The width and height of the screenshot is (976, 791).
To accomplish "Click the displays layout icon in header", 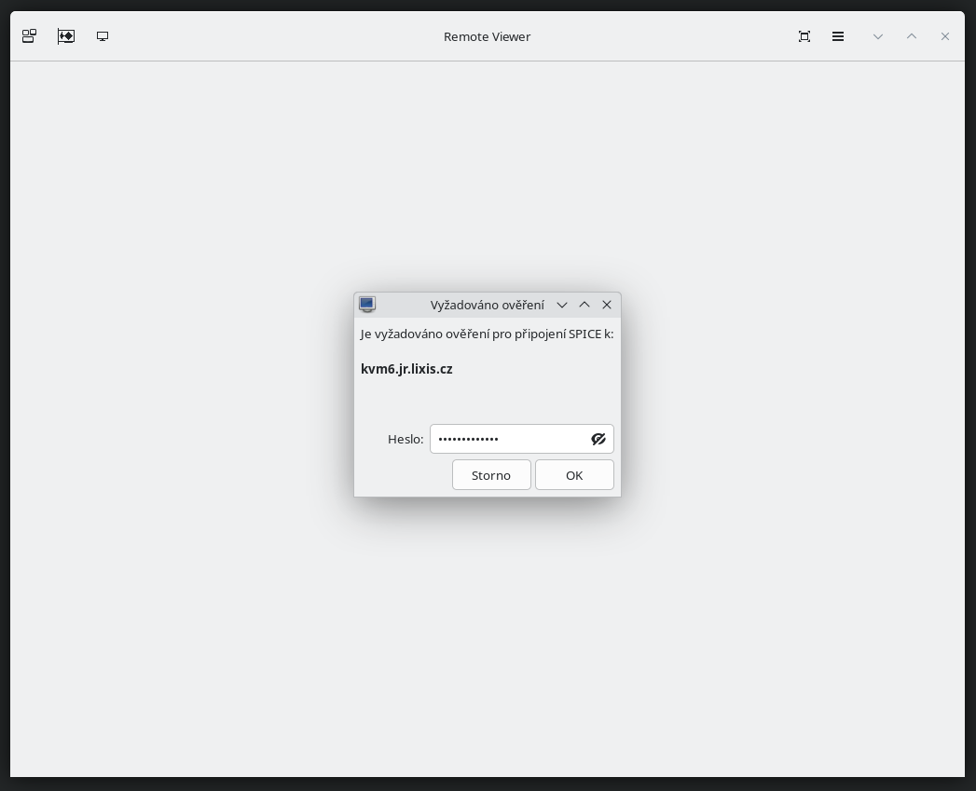I will 29,36.
